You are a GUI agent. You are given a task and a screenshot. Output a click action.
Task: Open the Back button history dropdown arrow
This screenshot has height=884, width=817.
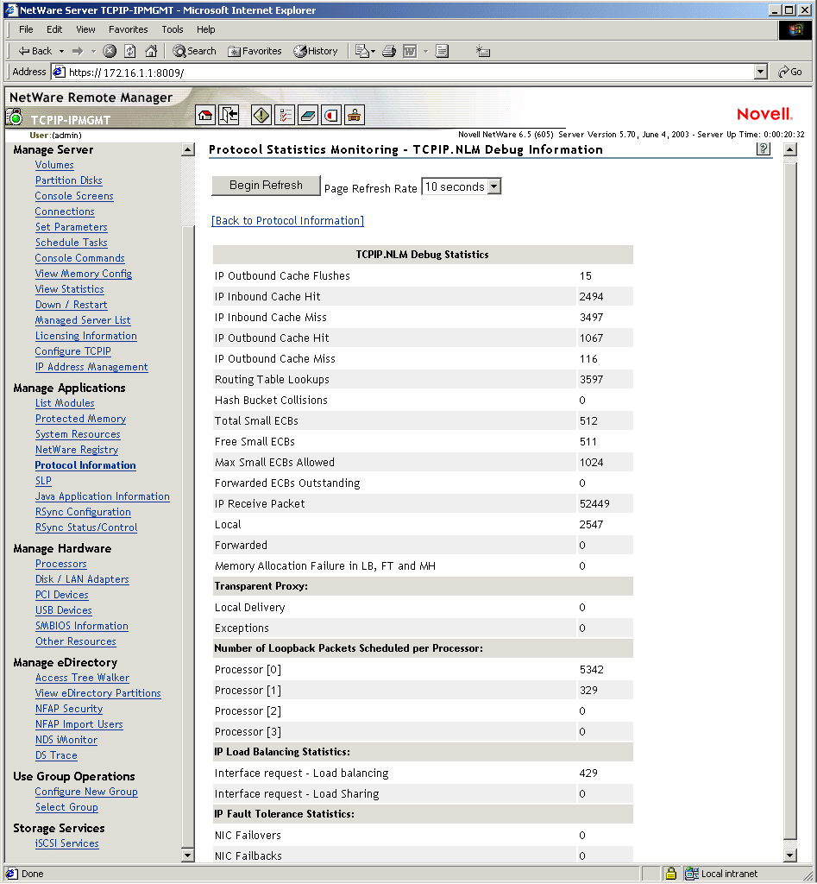61,51
